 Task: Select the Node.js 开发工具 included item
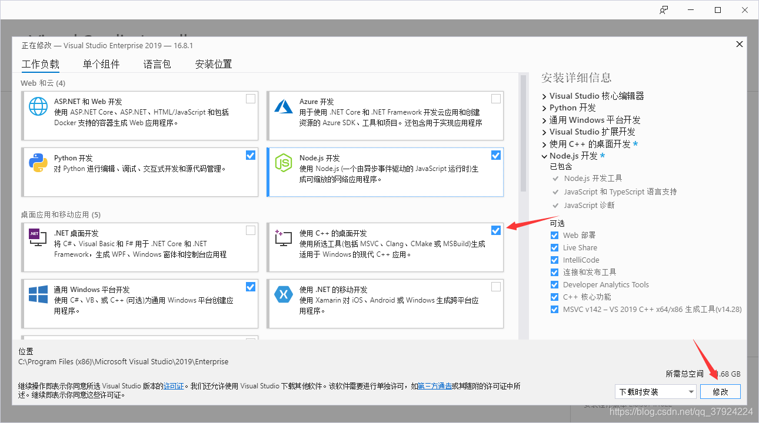[x=593, y=178]
